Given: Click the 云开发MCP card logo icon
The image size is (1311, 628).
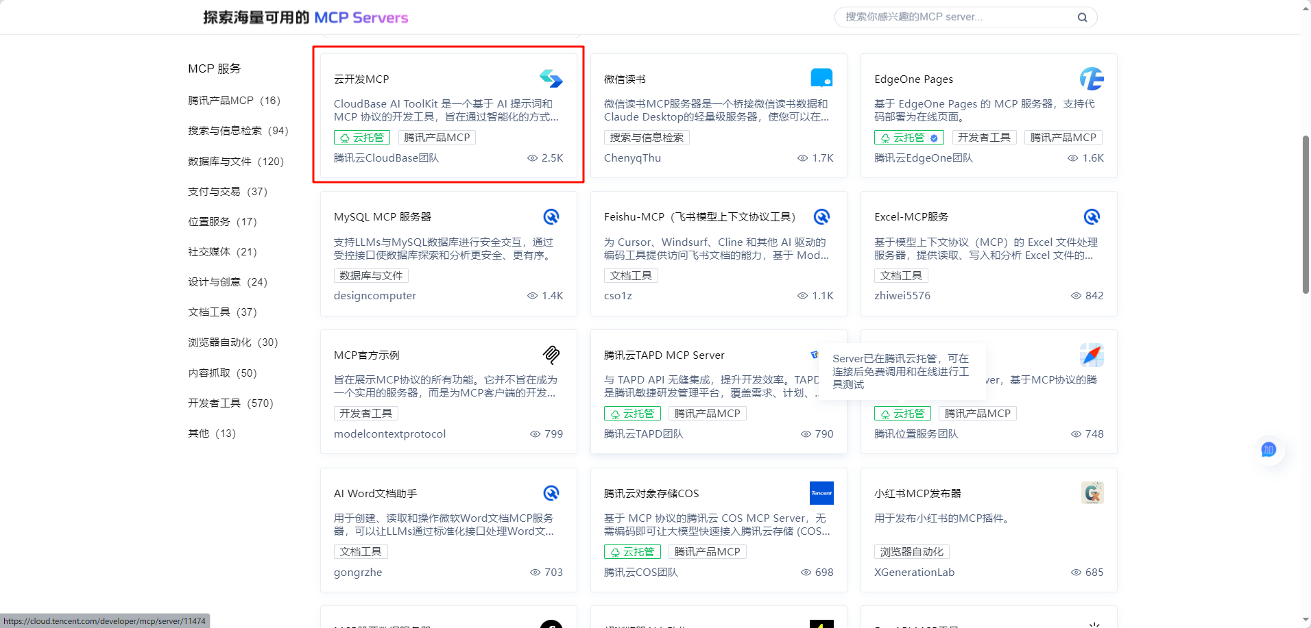Looking at the screenshot, I should pos(551,79).
